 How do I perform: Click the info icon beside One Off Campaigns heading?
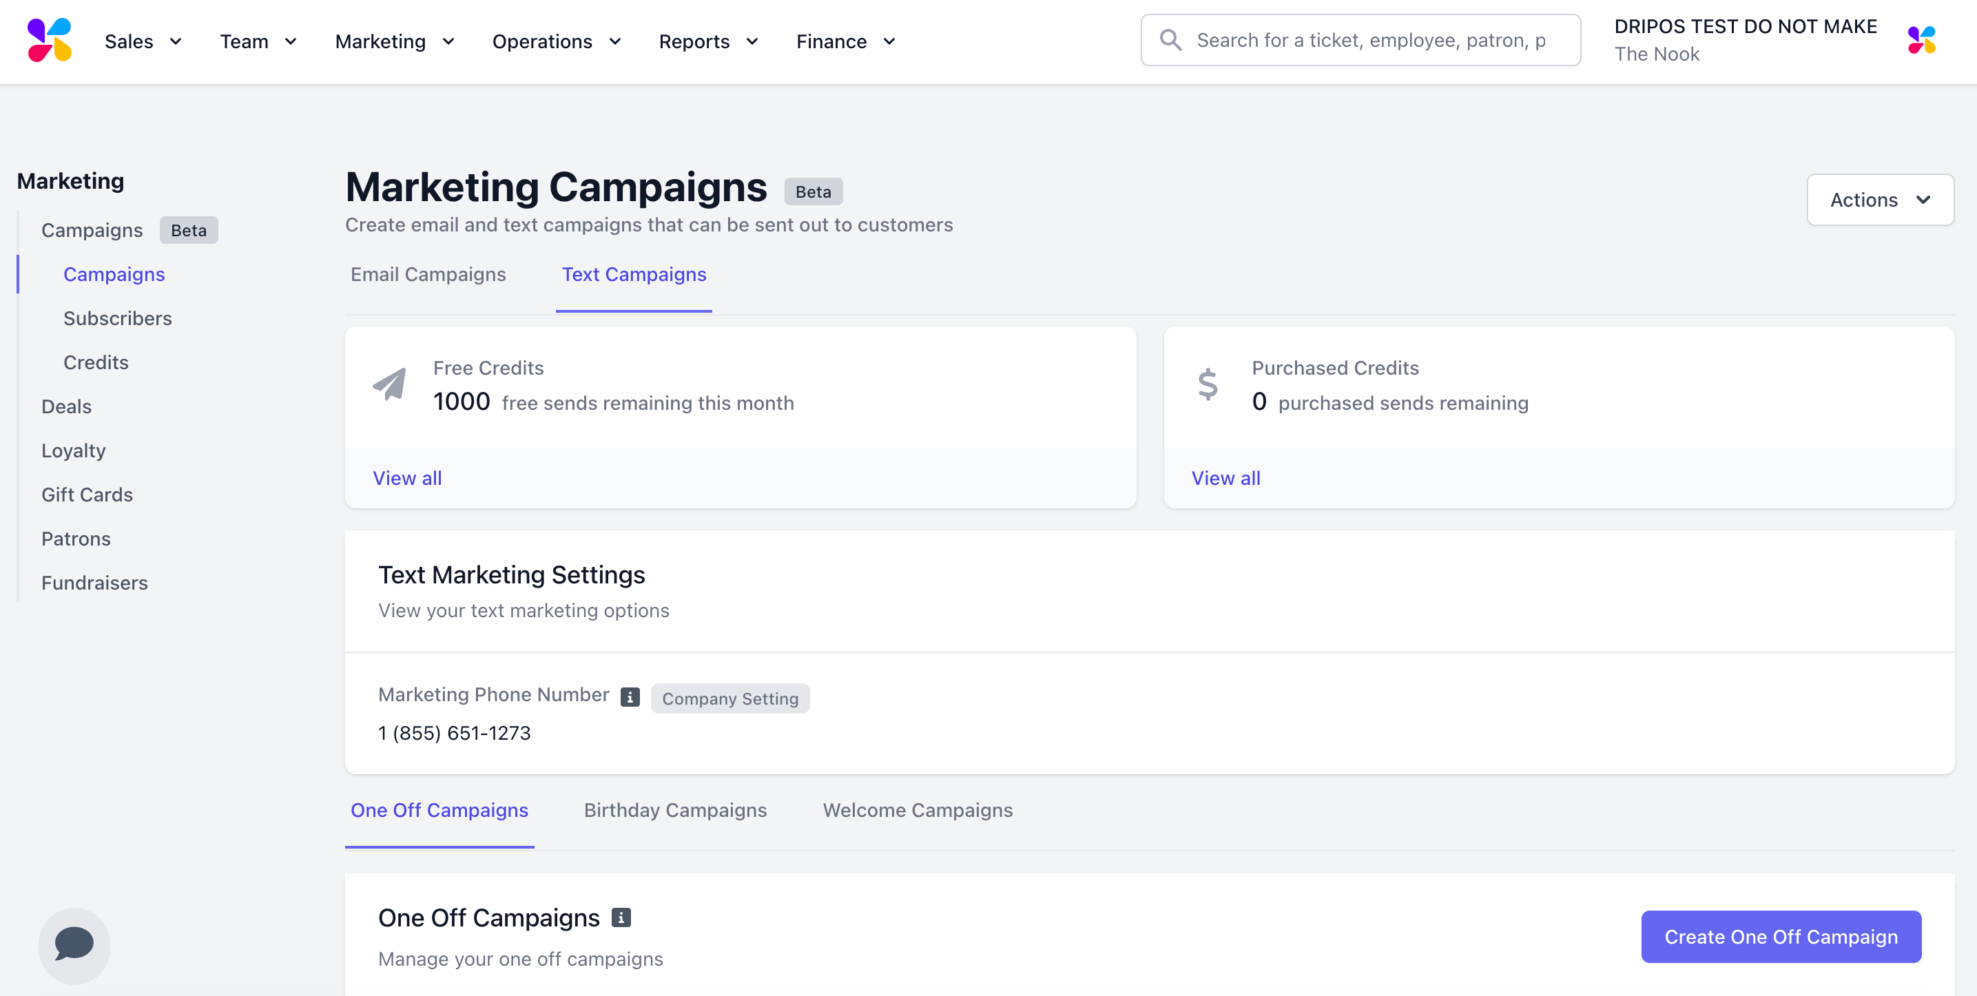point(621,917)
